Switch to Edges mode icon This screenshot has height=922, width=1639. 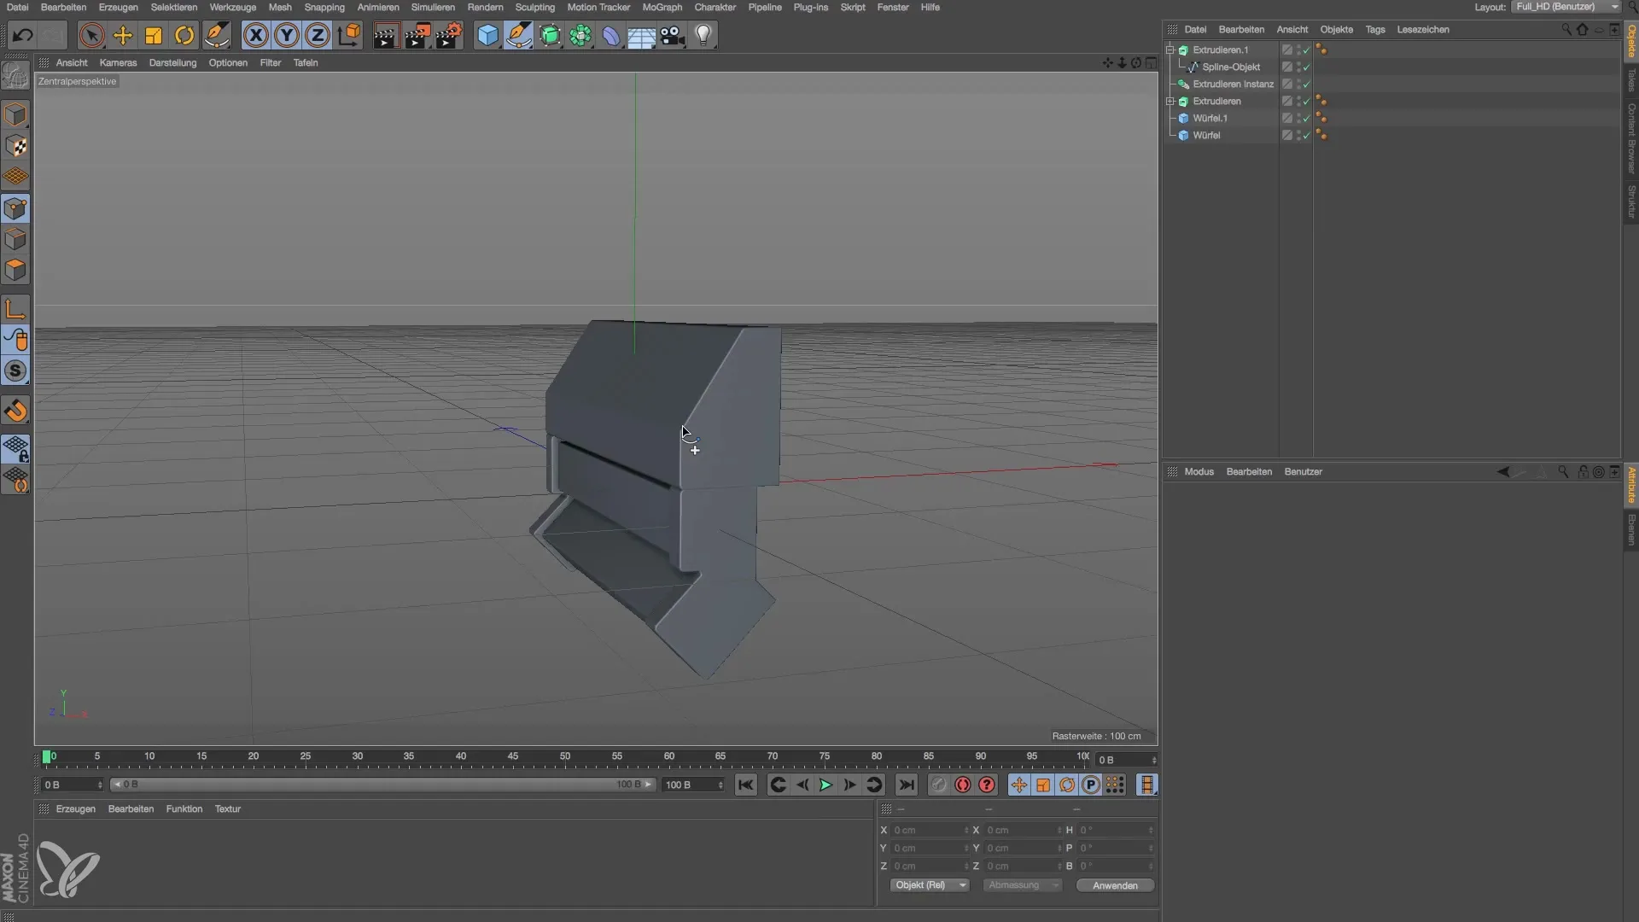tap(15, 239)
